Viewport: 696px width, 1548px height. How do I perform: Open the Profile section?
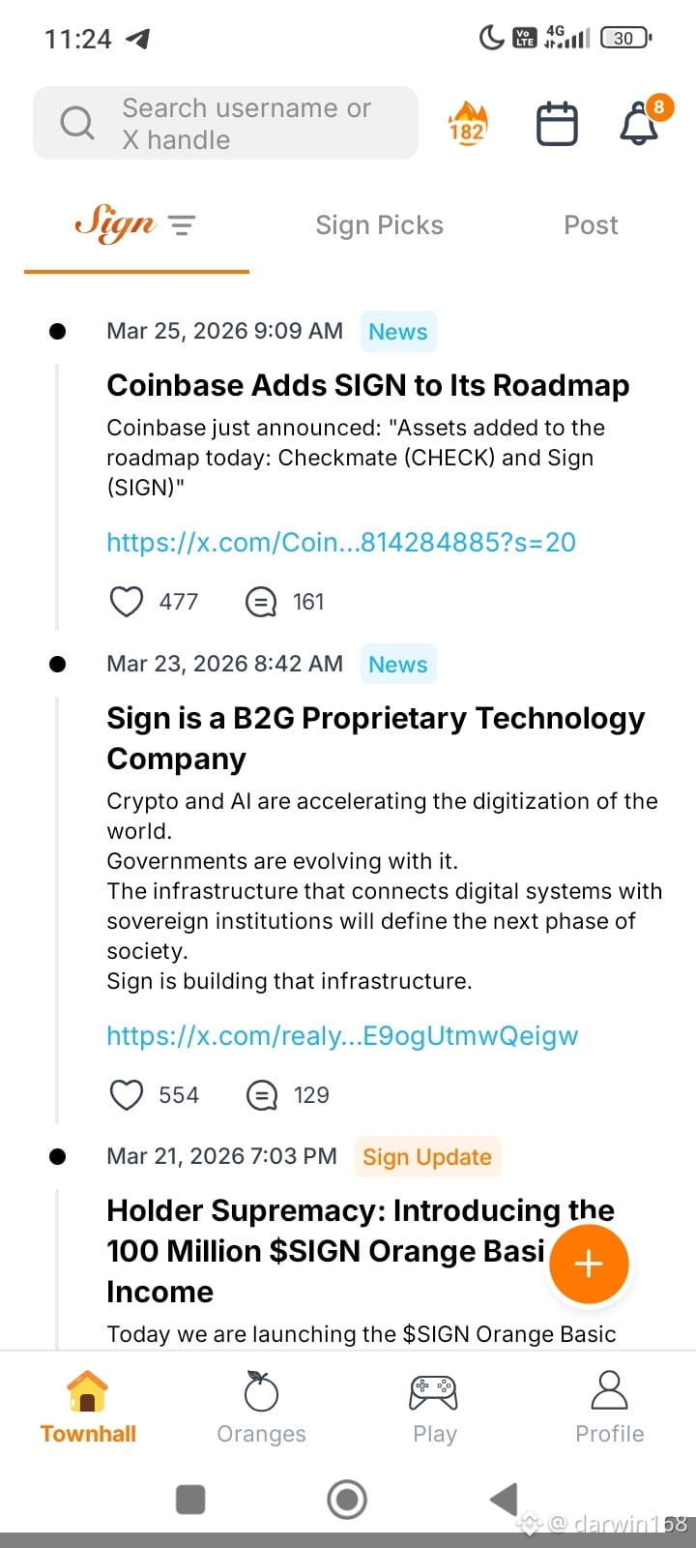tap(609, 1408)
